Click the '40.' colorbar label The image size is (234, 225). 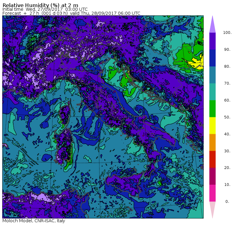coord(227,134)
